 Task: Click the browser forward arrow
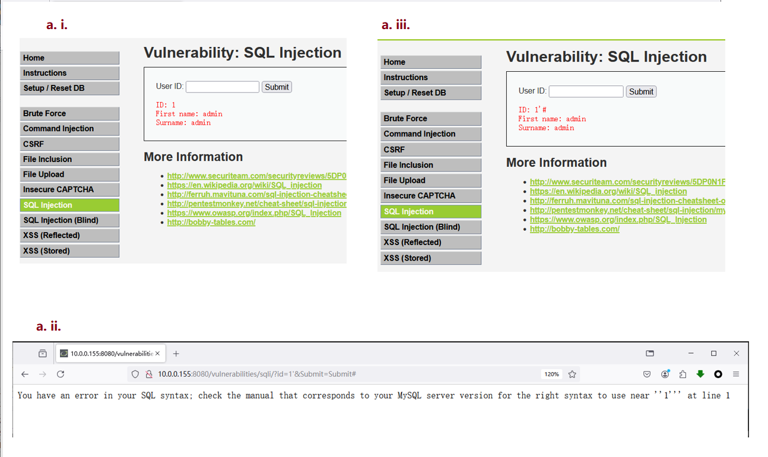pos(43,374)
